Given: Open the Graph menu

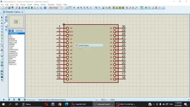Looking at the screenshot, I should [x=30, y=5].
